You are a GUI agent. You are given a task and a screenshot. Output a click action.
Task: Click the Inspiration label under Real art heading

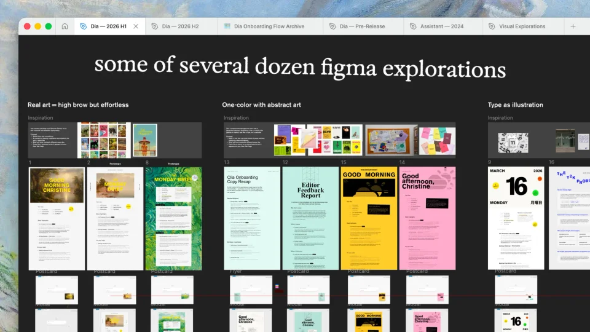pyautogui.click(x=41, y=118)
